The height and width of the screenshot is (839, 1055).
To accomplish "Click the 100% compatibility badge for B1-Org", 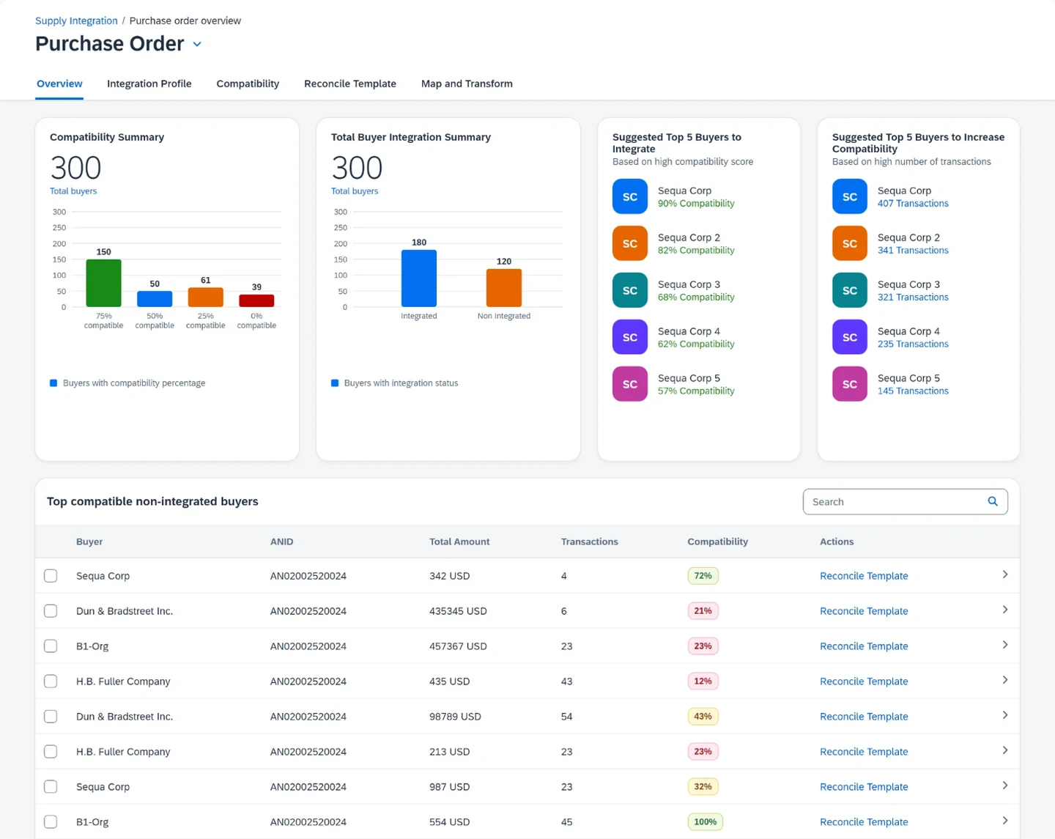I will 706,822.
